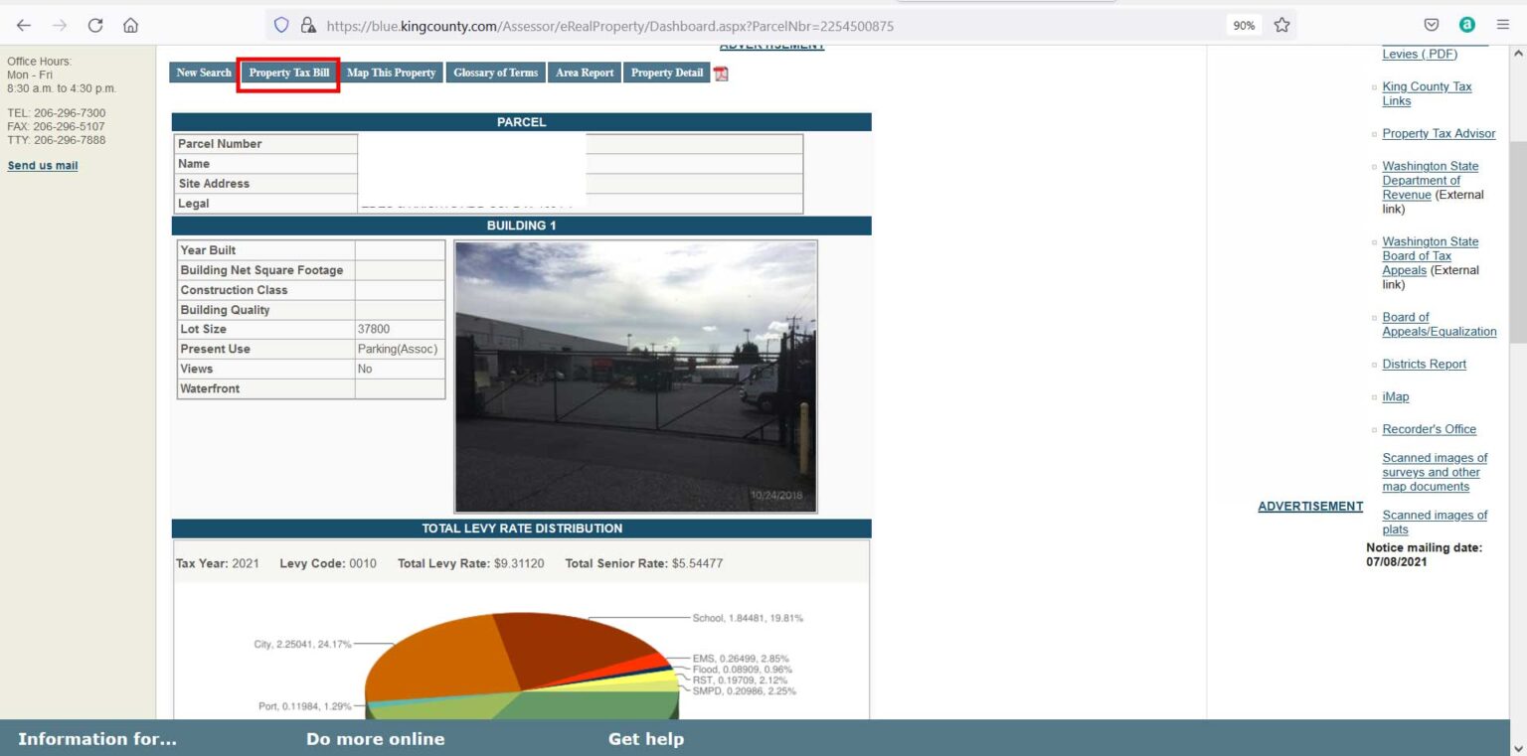Open the PDF icon next to Property Detail
This screenshot has height=756, width=1527.
pos(721,74)
